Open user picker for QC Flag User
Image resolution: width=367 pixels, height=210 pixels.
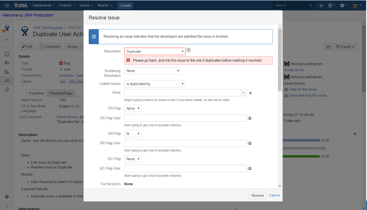(250, 169)
